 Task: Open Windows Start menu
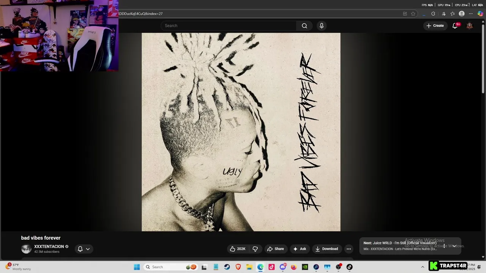click(x=137, y=267)
